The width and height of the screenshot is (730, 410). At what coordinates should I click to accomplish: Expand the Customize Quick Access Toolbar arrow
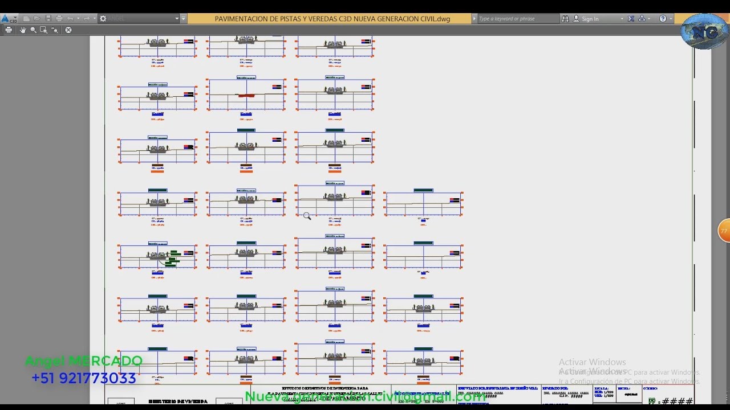(184, 19)
